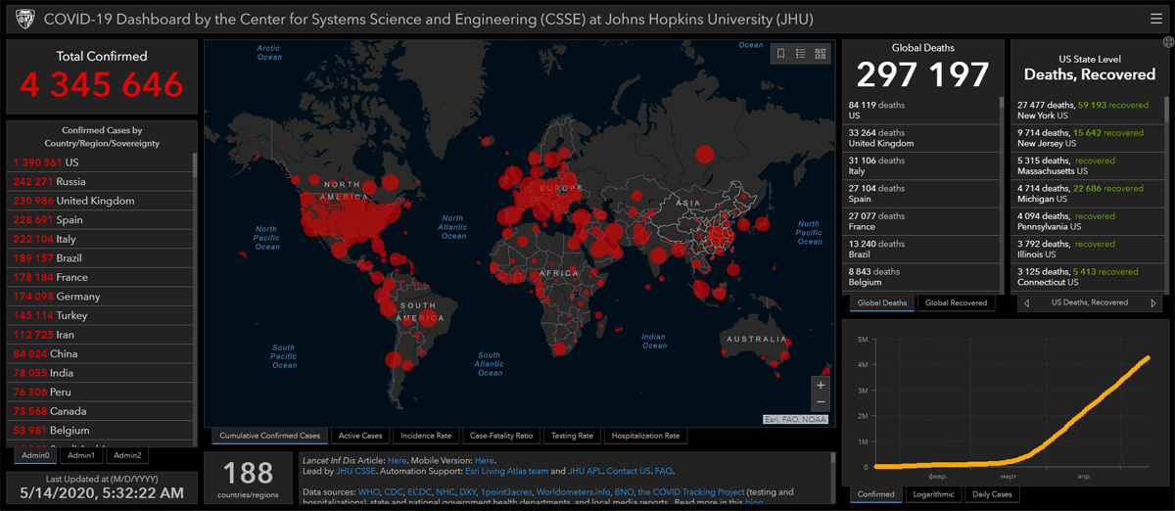The width and height of the screenshot is (1175, 511).
Task: Select Brazil in confirmed cases list
Action: [101, 257]
